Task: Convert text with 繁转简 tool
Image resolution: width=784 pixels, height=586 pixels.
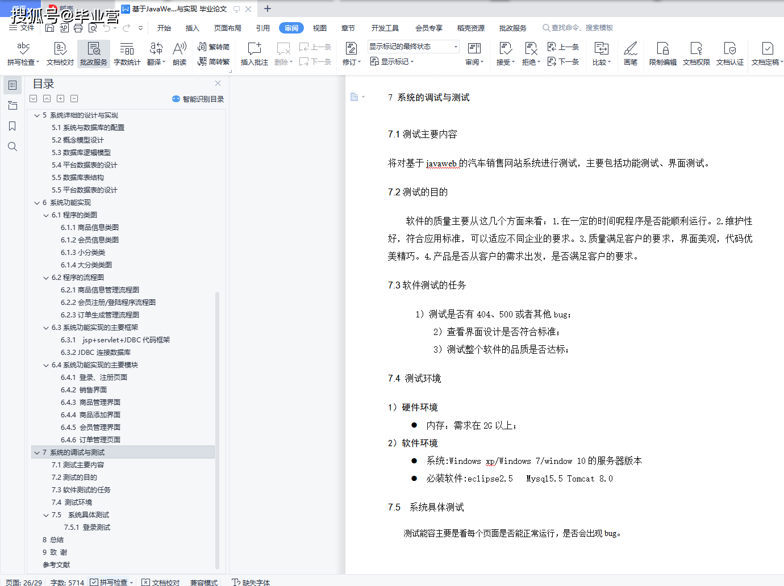Action: [x=214, y=48]
